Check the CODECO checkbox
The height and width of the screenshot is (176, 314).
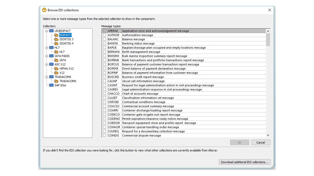(x=105, y=115)
